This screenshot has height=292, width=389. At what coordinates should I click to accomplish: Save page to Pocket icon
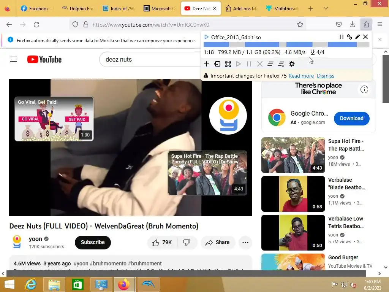(338, 24)
